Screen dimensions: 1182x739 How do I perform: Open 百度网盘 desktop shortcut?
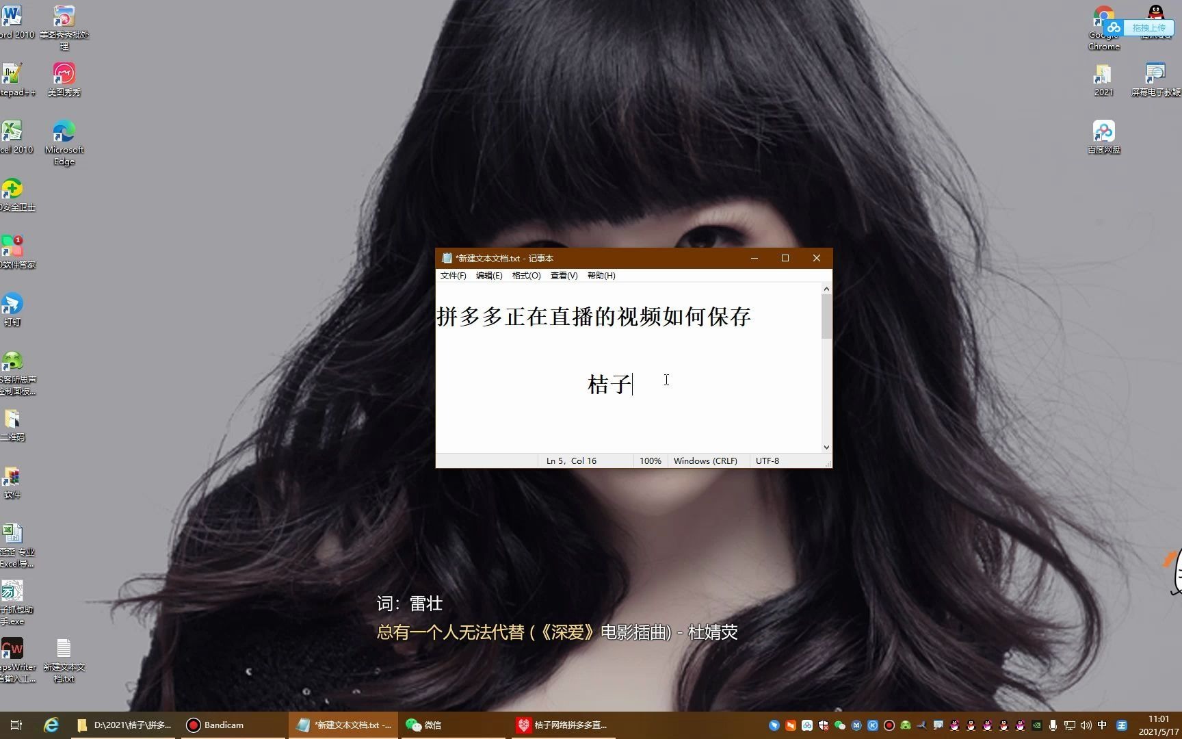pyautogui.click(x=1103, y=137)
